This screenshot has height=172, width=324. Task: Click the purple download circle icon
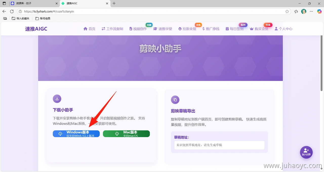(57, 99)
